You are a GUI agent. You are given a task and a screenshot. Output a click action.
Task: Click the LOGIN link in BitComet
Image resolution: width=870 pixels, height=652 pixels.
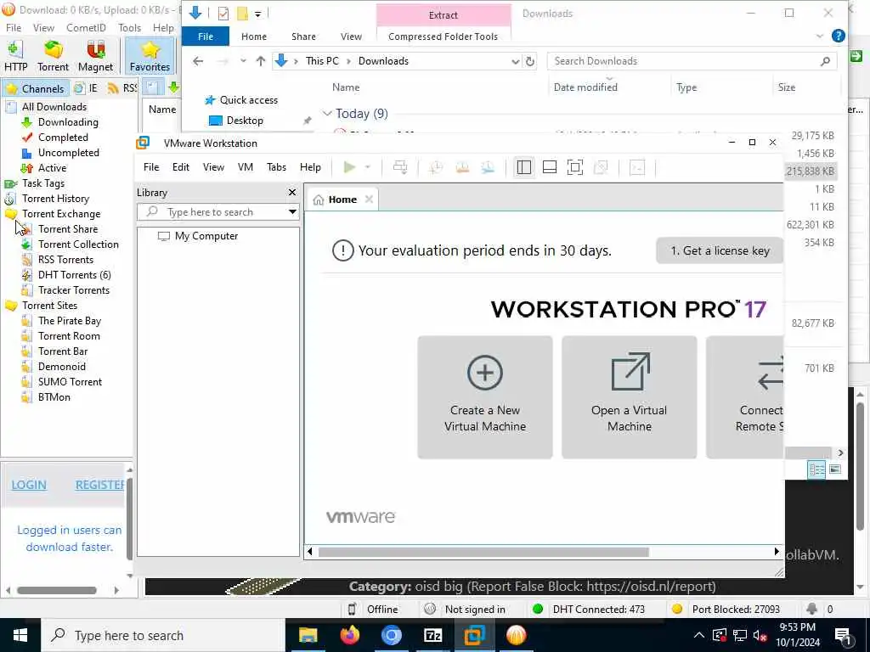click(29, 485)
